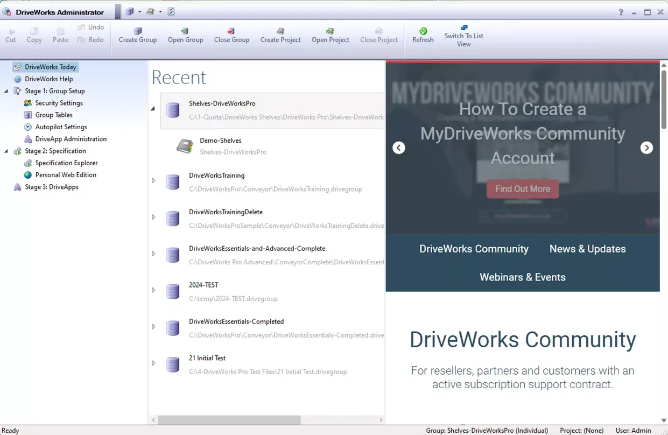
Task: Refresh the view with the green icon
Action: [x=423, y=31]
